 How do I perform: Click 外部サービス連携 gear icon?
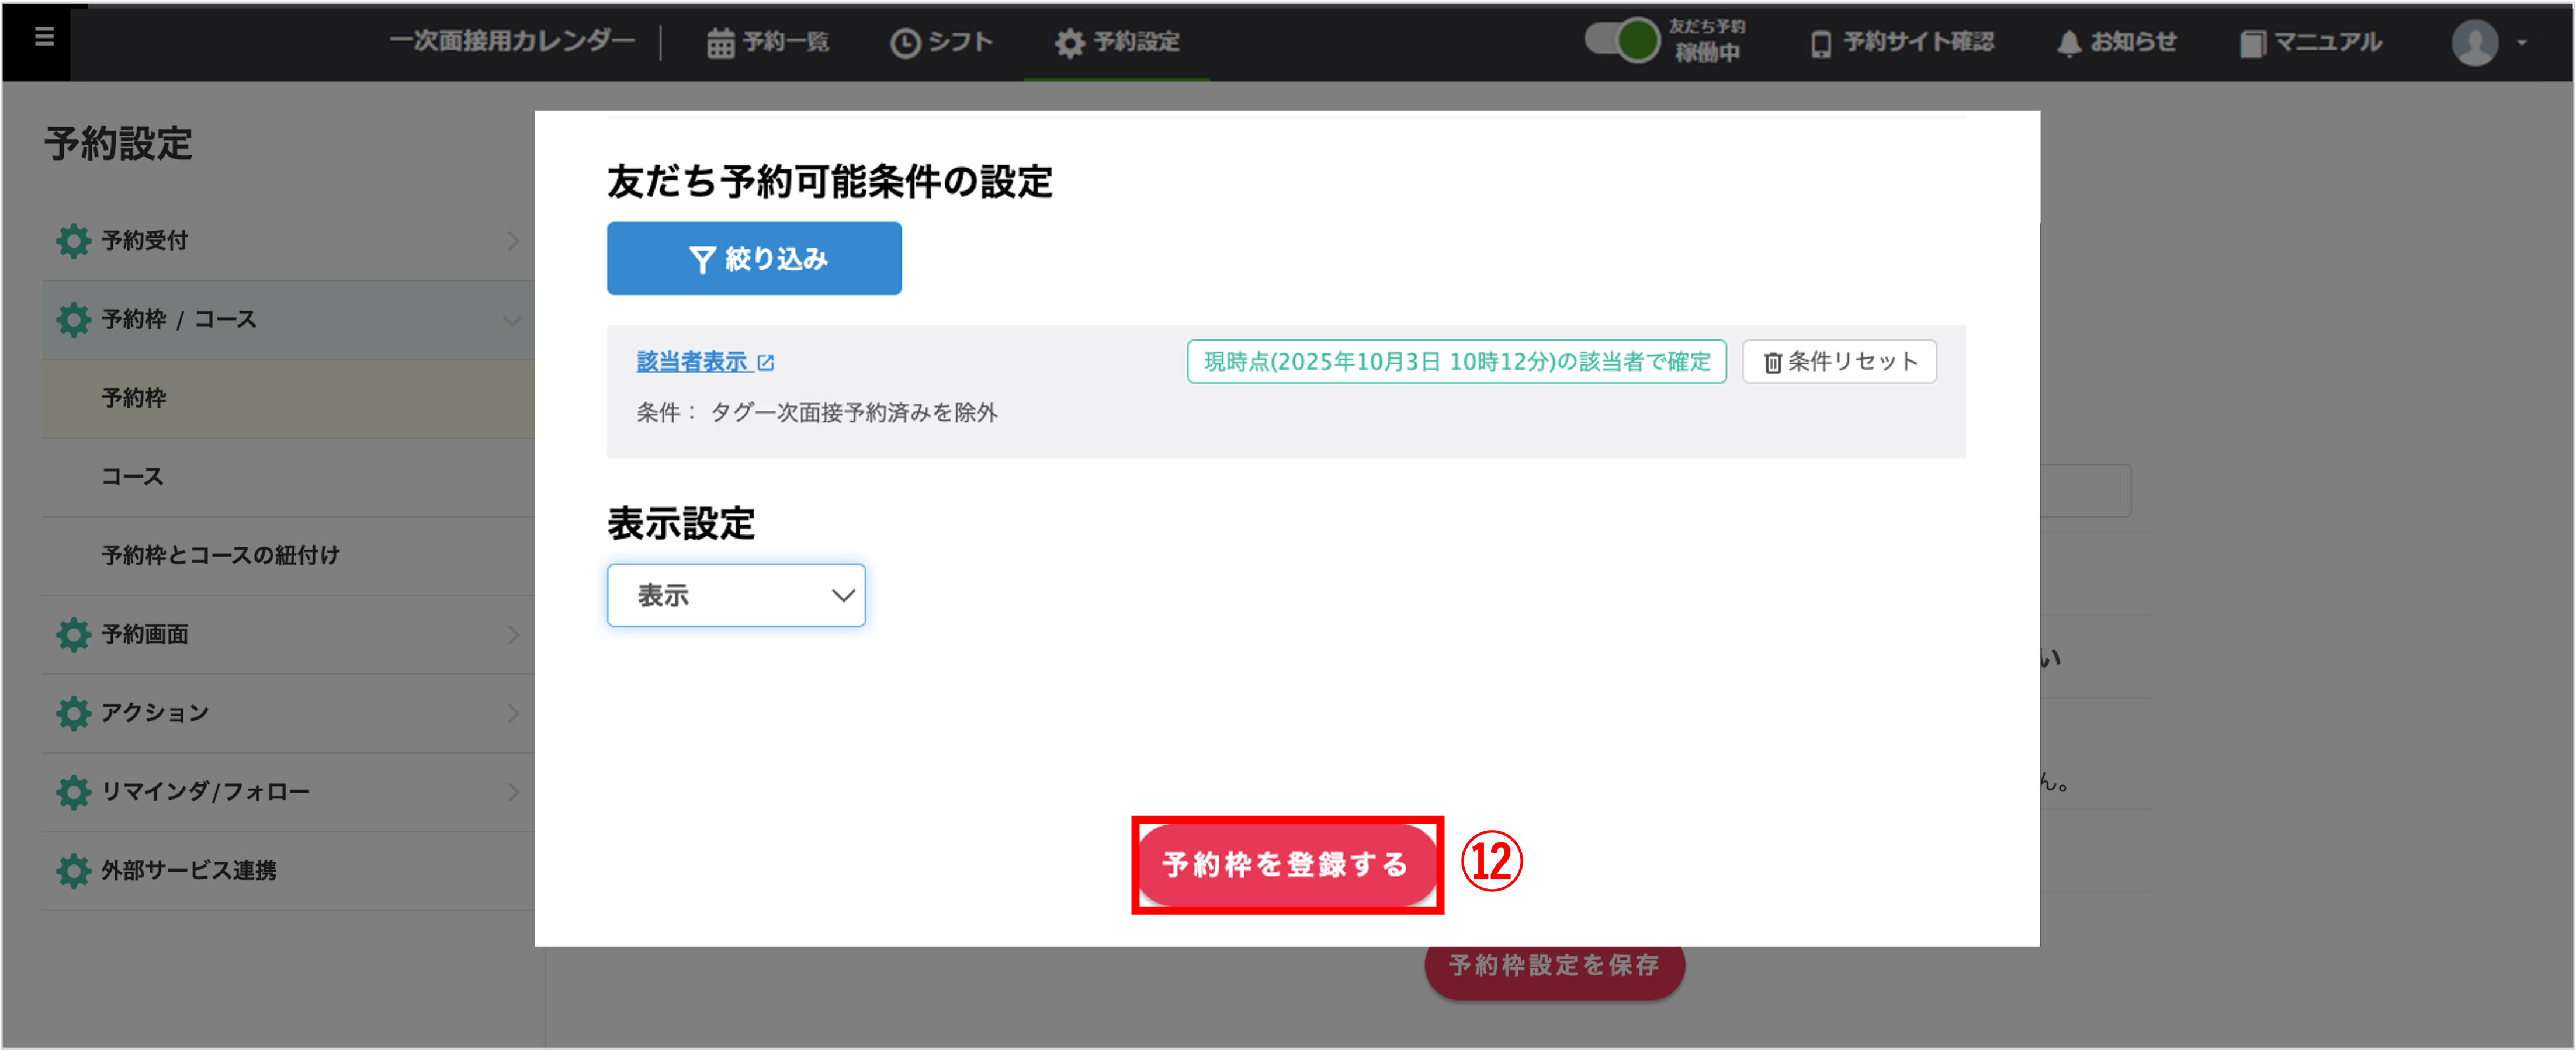73,870
